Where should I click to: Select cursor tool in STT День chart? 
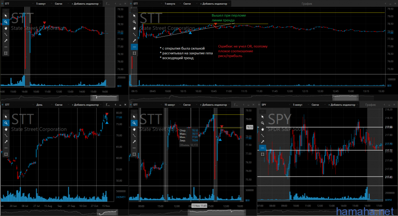pos(6,117)
